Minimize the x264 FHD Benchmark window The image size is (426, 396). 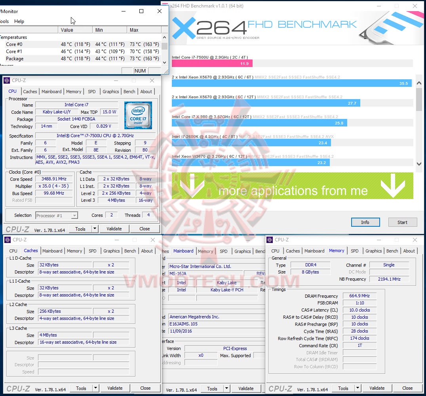(379, 6)
